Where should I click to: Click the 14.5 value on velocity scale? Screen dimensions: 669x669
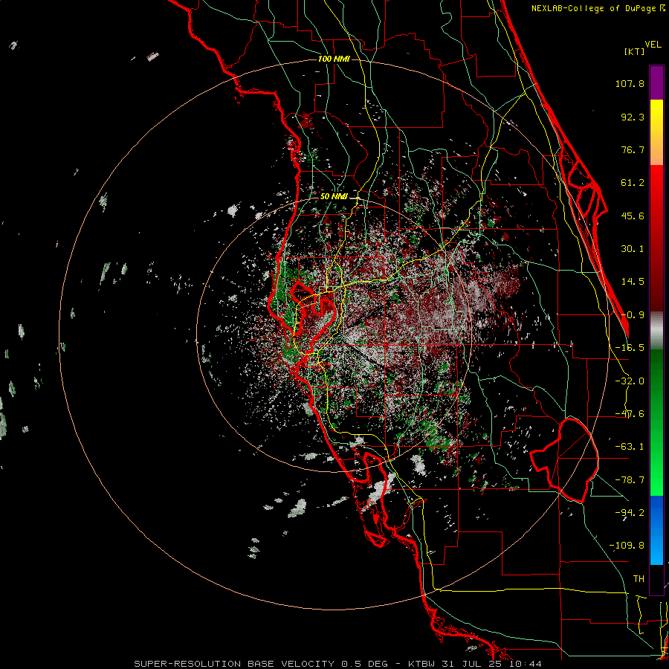coord(633,282)
